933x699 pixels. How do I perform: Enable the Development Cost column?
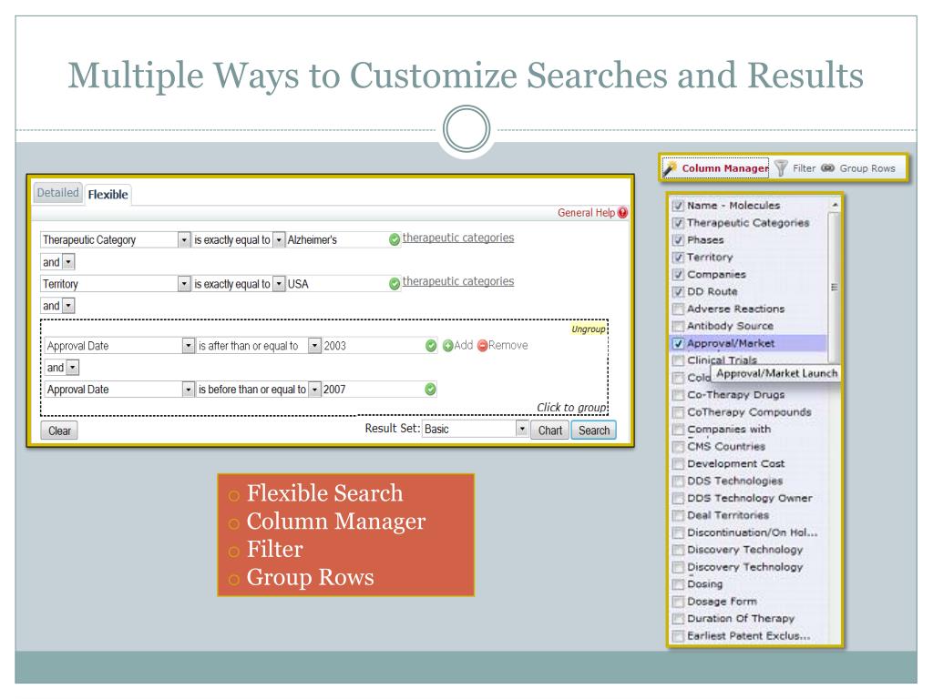pyautogui.click(x=678, y=463)
